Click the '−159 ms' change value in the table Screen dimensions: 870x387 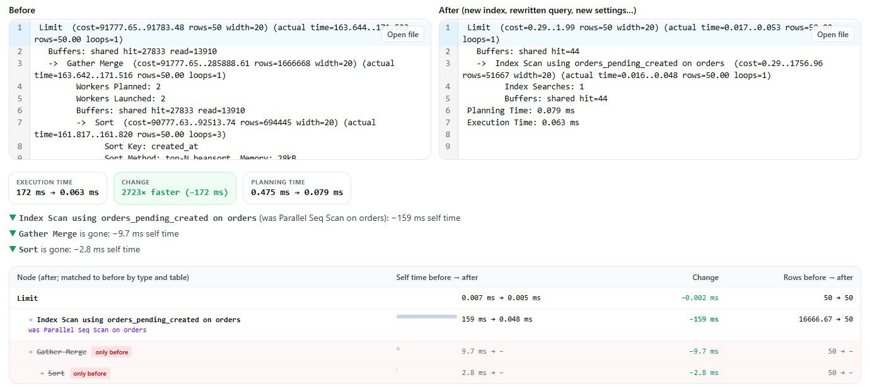704,319
